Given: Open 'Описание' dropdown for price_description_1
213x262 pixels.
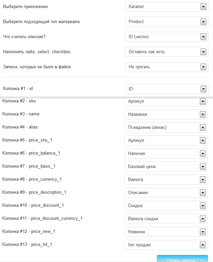Looking at the screenshot, I should 166,193.
